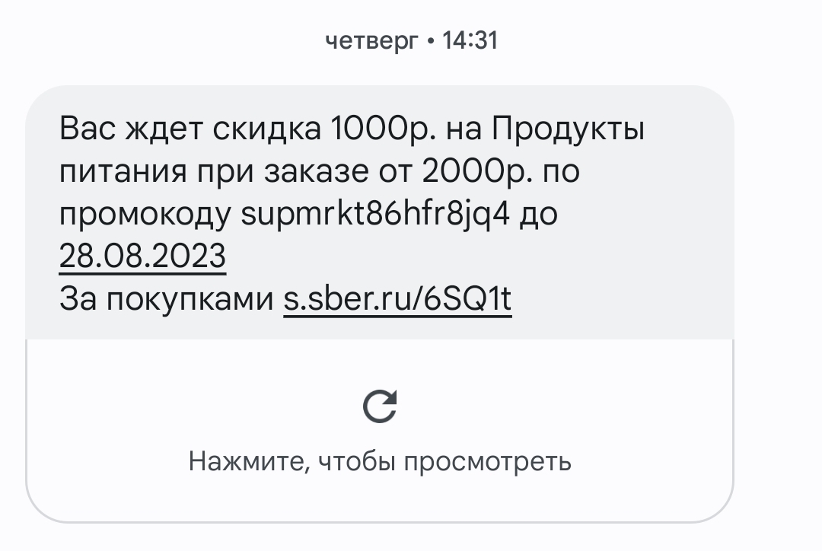822x551 pixels.
Task: Click the word "до" after promo code
Action: pos(538,215)
